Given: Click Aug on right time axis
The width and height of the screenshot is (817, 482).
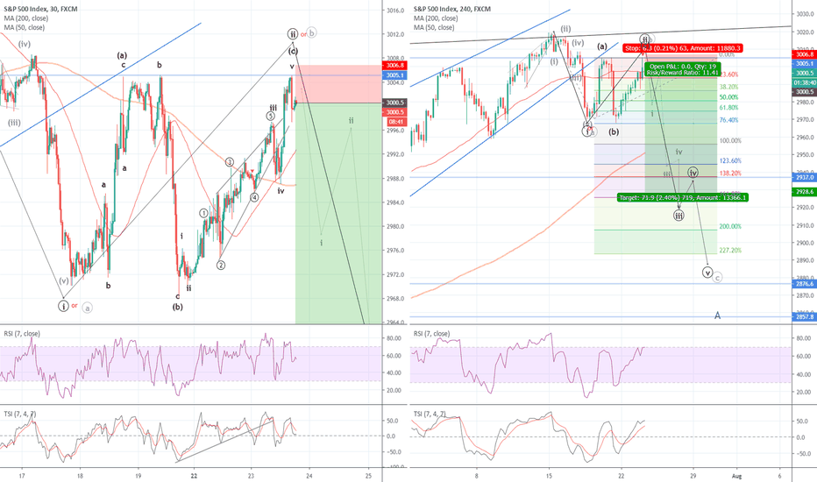Looking at the screenshot, I should click(736, 476).
